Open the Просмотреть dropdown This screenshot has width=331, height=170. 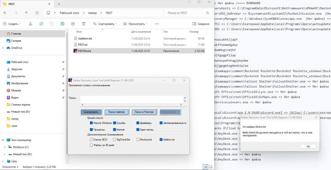[135, 24]
